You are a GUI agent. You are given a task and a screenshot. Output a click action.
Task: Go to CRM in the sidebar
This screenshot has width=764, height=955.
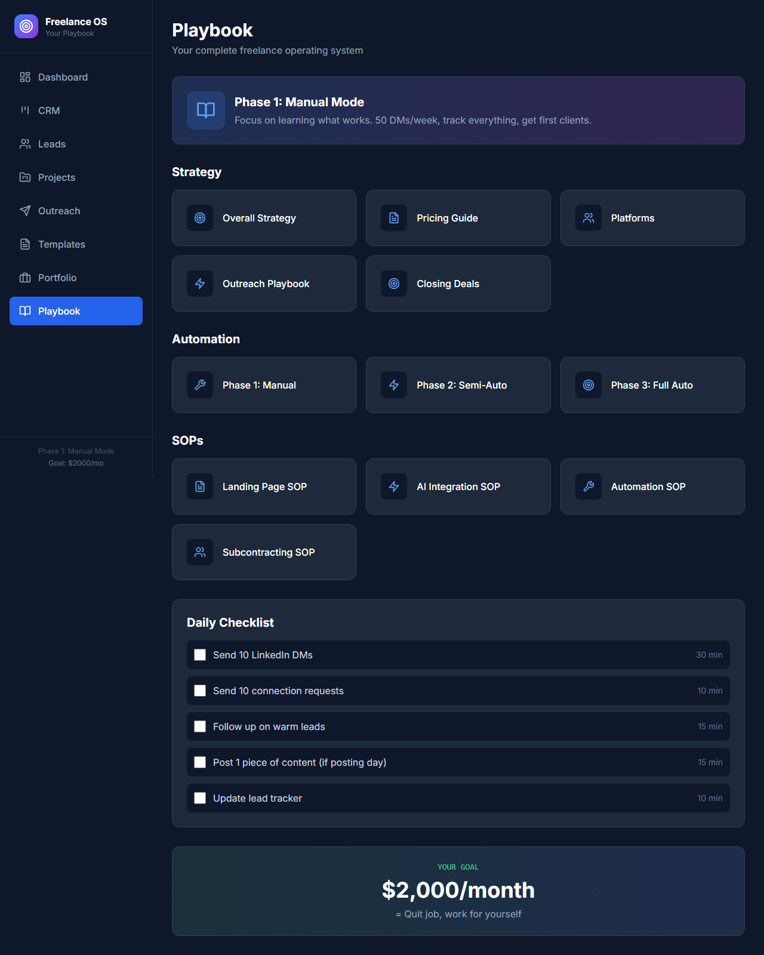(x=76, y=110)
